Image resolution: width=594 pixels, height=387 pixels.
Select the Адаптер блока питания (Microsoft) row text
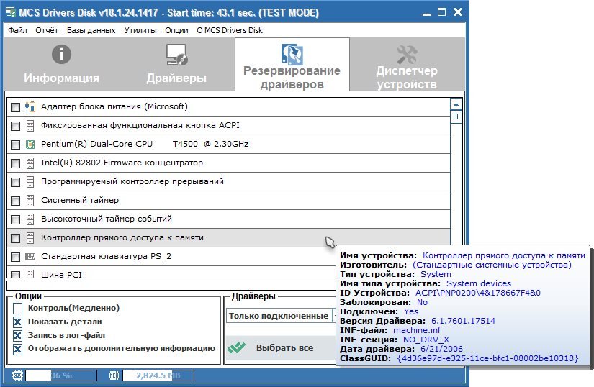click(x=114, y=106)
